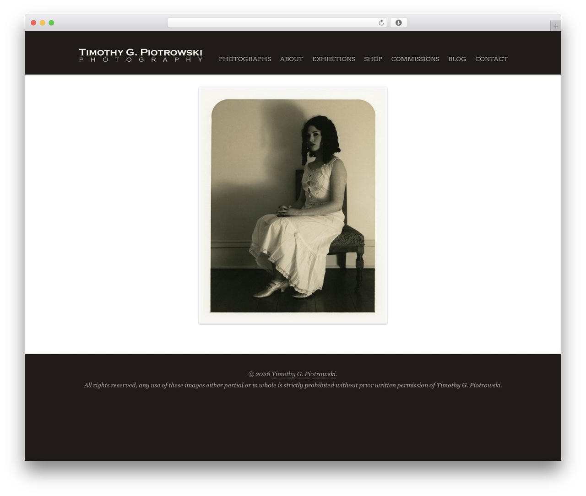
Task: Reload the page with the refresh icon
Action: [381, 23]
